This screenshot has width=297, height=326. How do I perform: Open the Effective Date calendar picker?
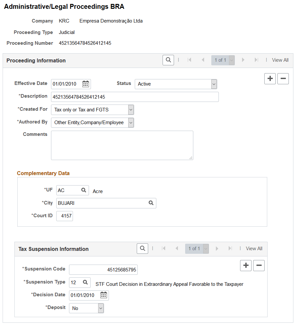coord(85,84)
